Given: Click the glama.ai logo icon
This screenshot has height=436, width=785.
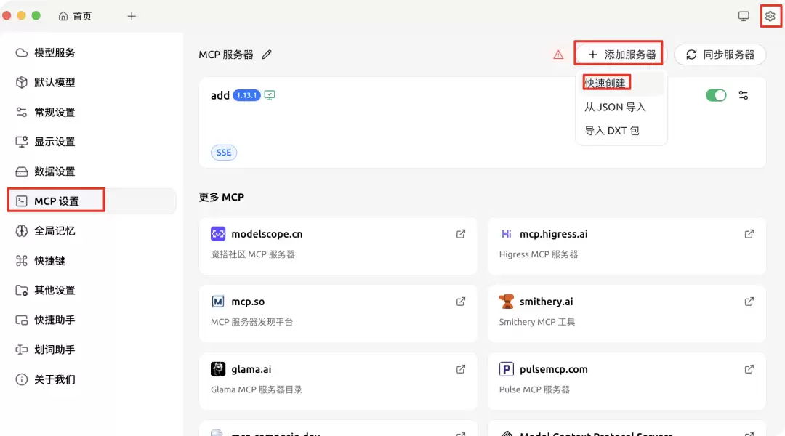Looking at the screenshot, I should [x=218, y=369].
